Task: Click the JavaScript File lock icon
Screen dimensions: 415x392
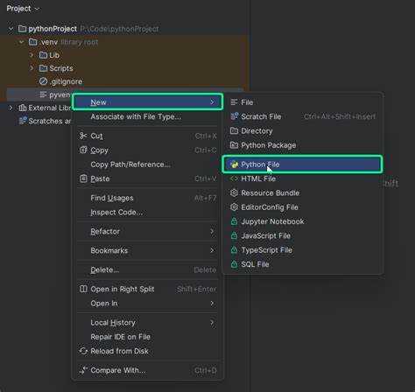Action: click(234, 235)
